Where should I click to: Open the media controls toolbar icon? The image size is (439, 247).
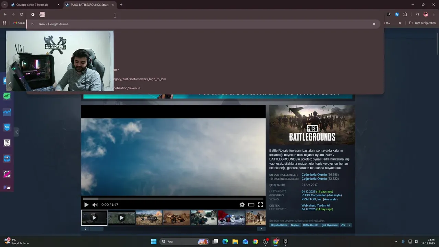[417, 14]
